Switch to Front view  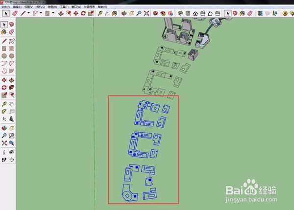(196, 13)
